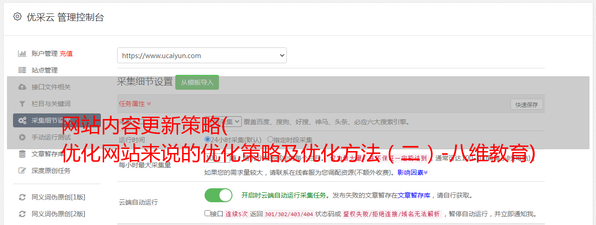Open the search engine coverage dropdown
Viewport: 596px width, 225px height.
tap(223, 121)
